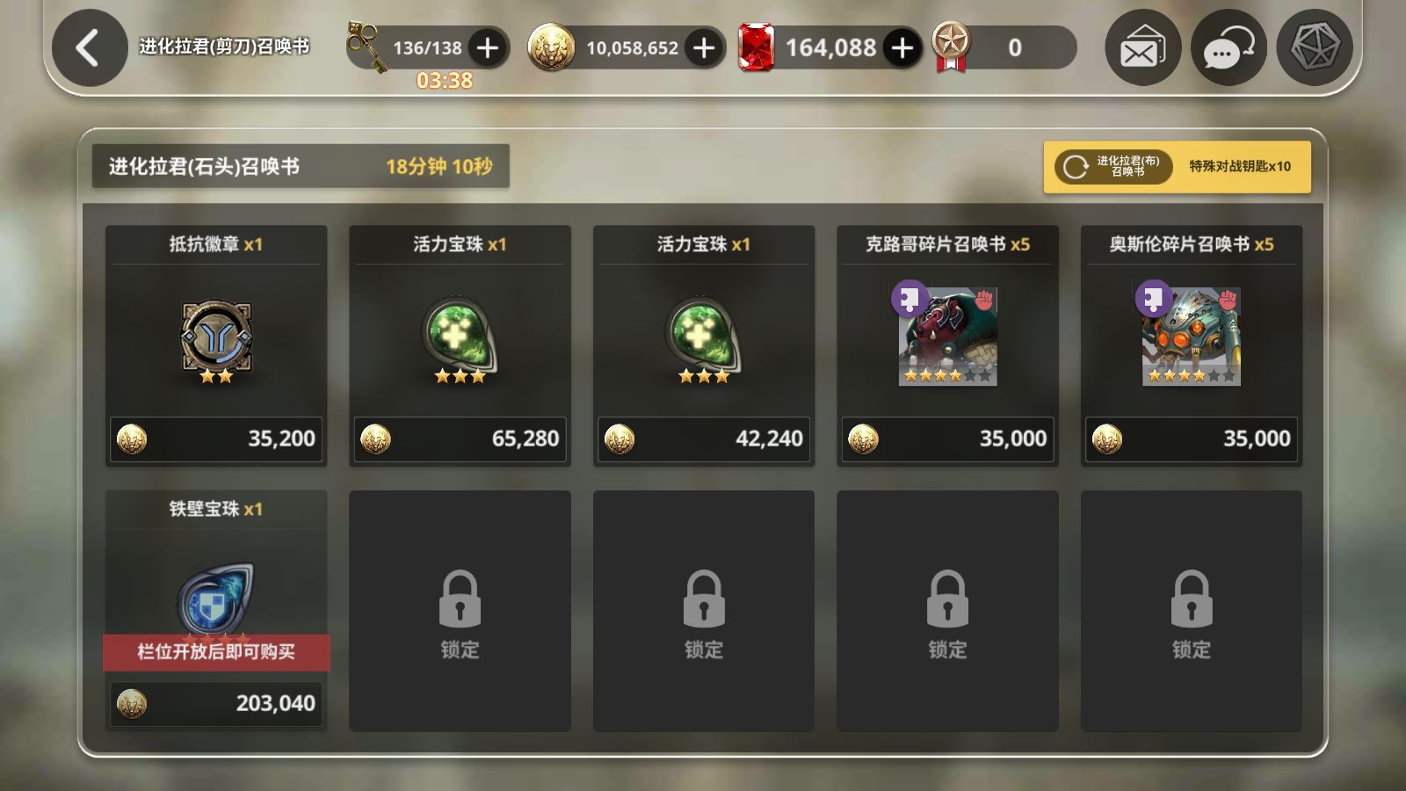Open the chat bubble icon
This screenshot has width=1406, height=791.
point(1228,47)
